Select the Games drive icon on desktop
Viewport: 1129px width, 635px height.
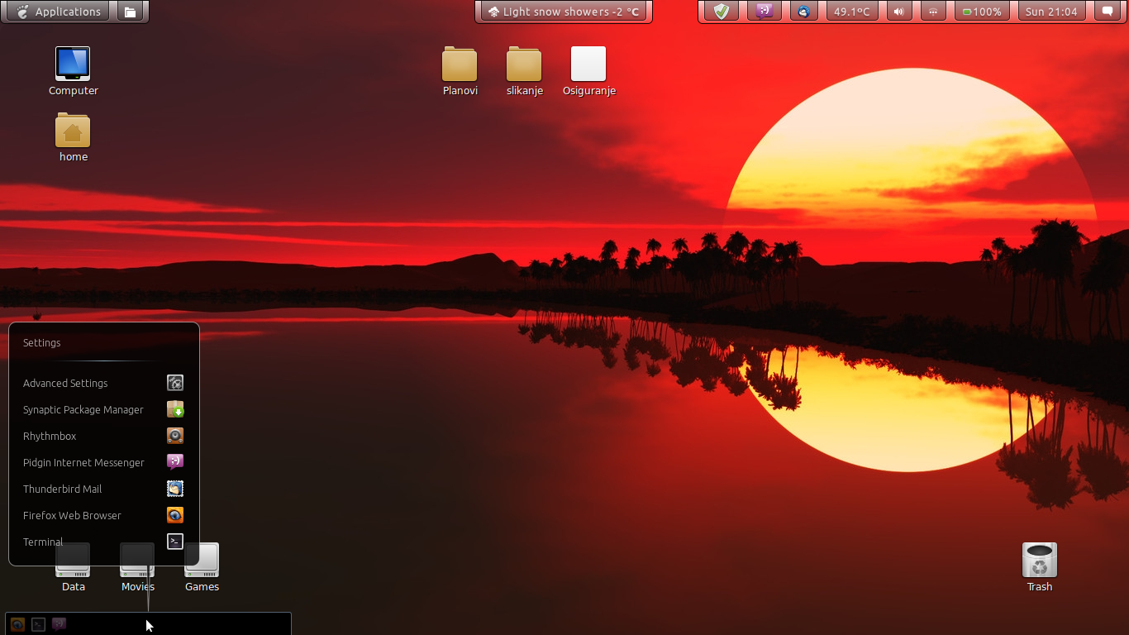coord(202,561)
